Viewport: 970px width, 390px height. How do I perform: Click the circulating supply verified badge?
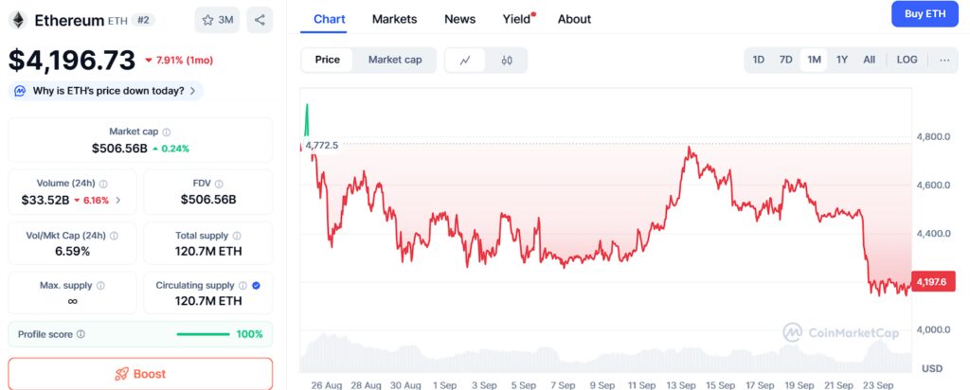pyautogui.click(x=256, y=286)
